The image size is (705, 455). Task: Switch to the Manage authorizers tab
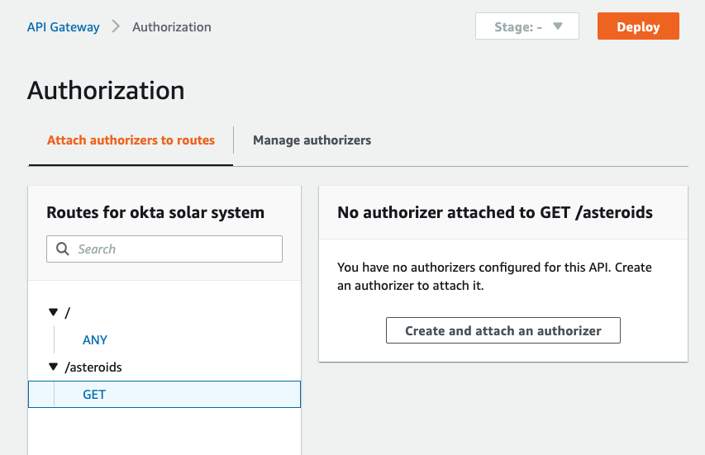tap(312, 140)
